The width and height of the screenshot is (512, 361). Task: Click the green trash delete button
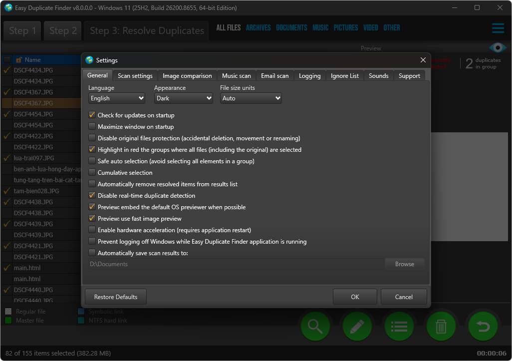[x=441, y=326]
